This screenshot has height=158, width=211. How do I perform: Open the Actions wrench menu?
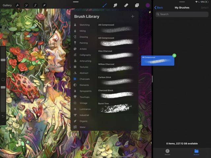[17, 5]
